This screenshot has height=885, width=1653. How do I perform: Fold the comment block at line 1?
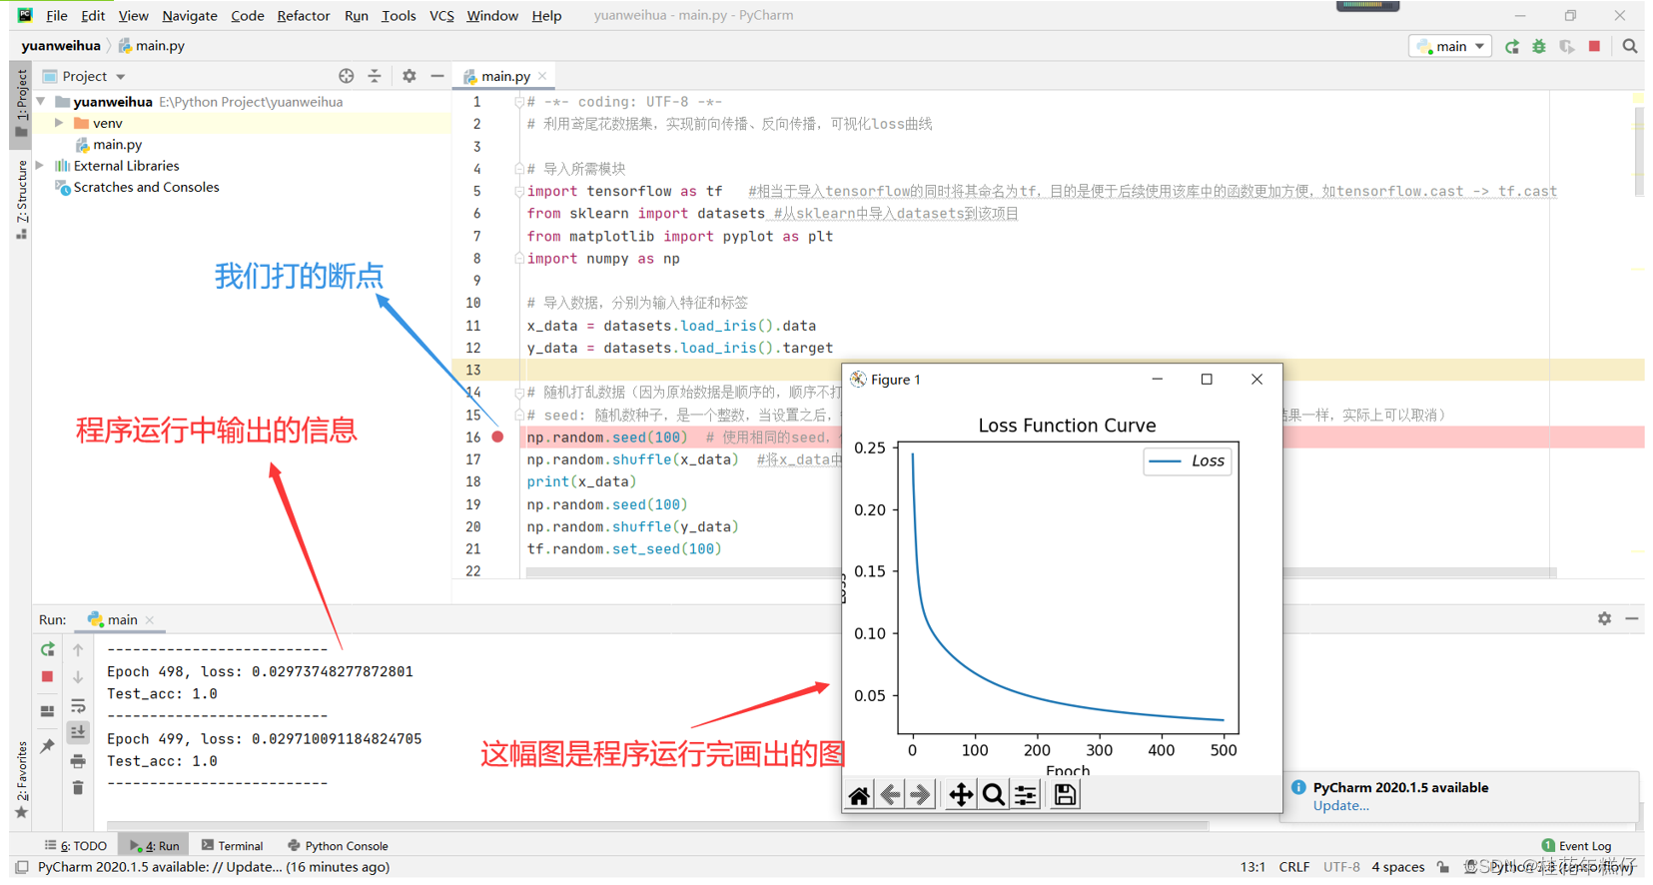click(x=518, y=102)
